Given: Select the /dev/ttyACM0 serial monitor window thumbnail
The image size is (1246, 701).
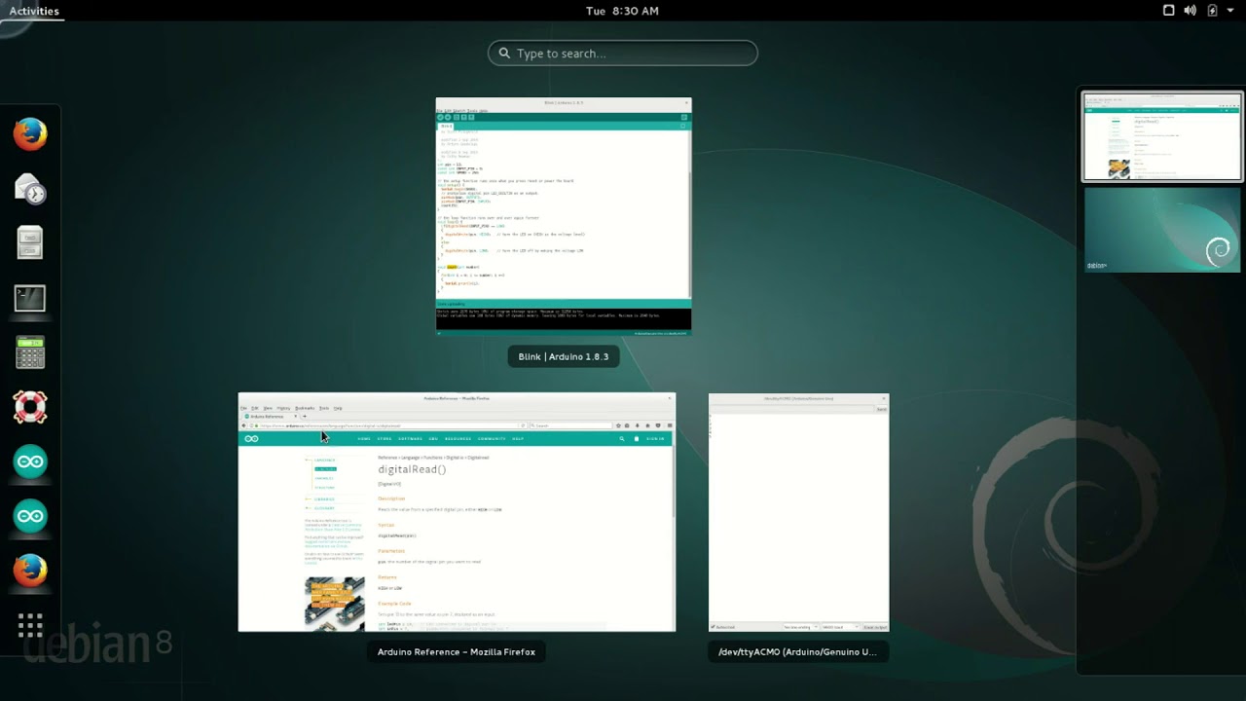Looking at the screenshot, I should point(798,512).
